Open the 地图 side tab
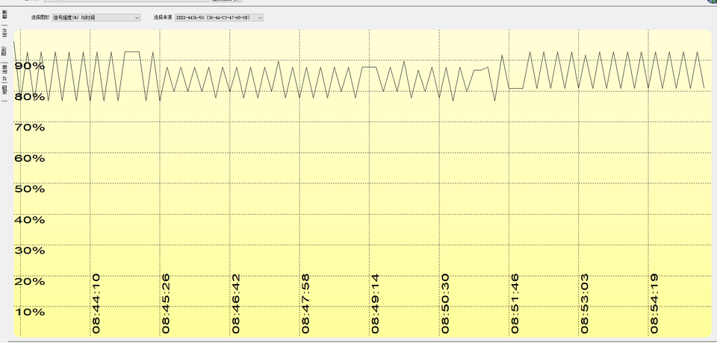 (4, 89)
